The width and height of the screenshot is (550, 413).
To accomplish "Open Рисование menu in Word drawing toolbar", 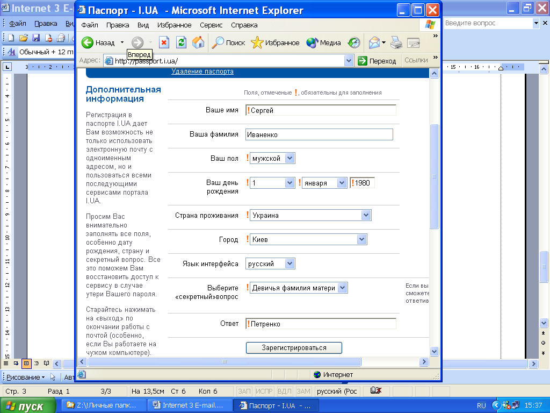I will 25,377.
